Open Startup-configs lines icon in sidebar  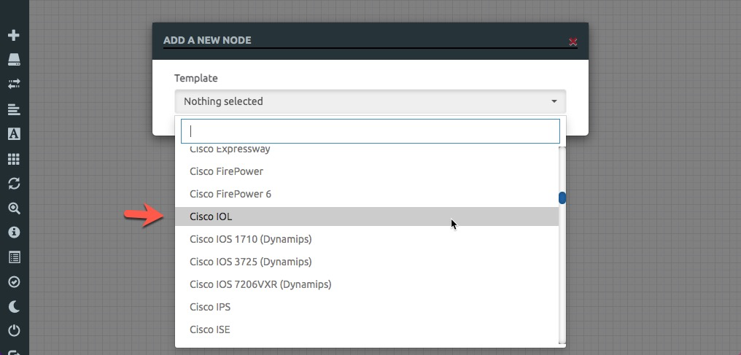pyautogui.click(x=14, y=109)
